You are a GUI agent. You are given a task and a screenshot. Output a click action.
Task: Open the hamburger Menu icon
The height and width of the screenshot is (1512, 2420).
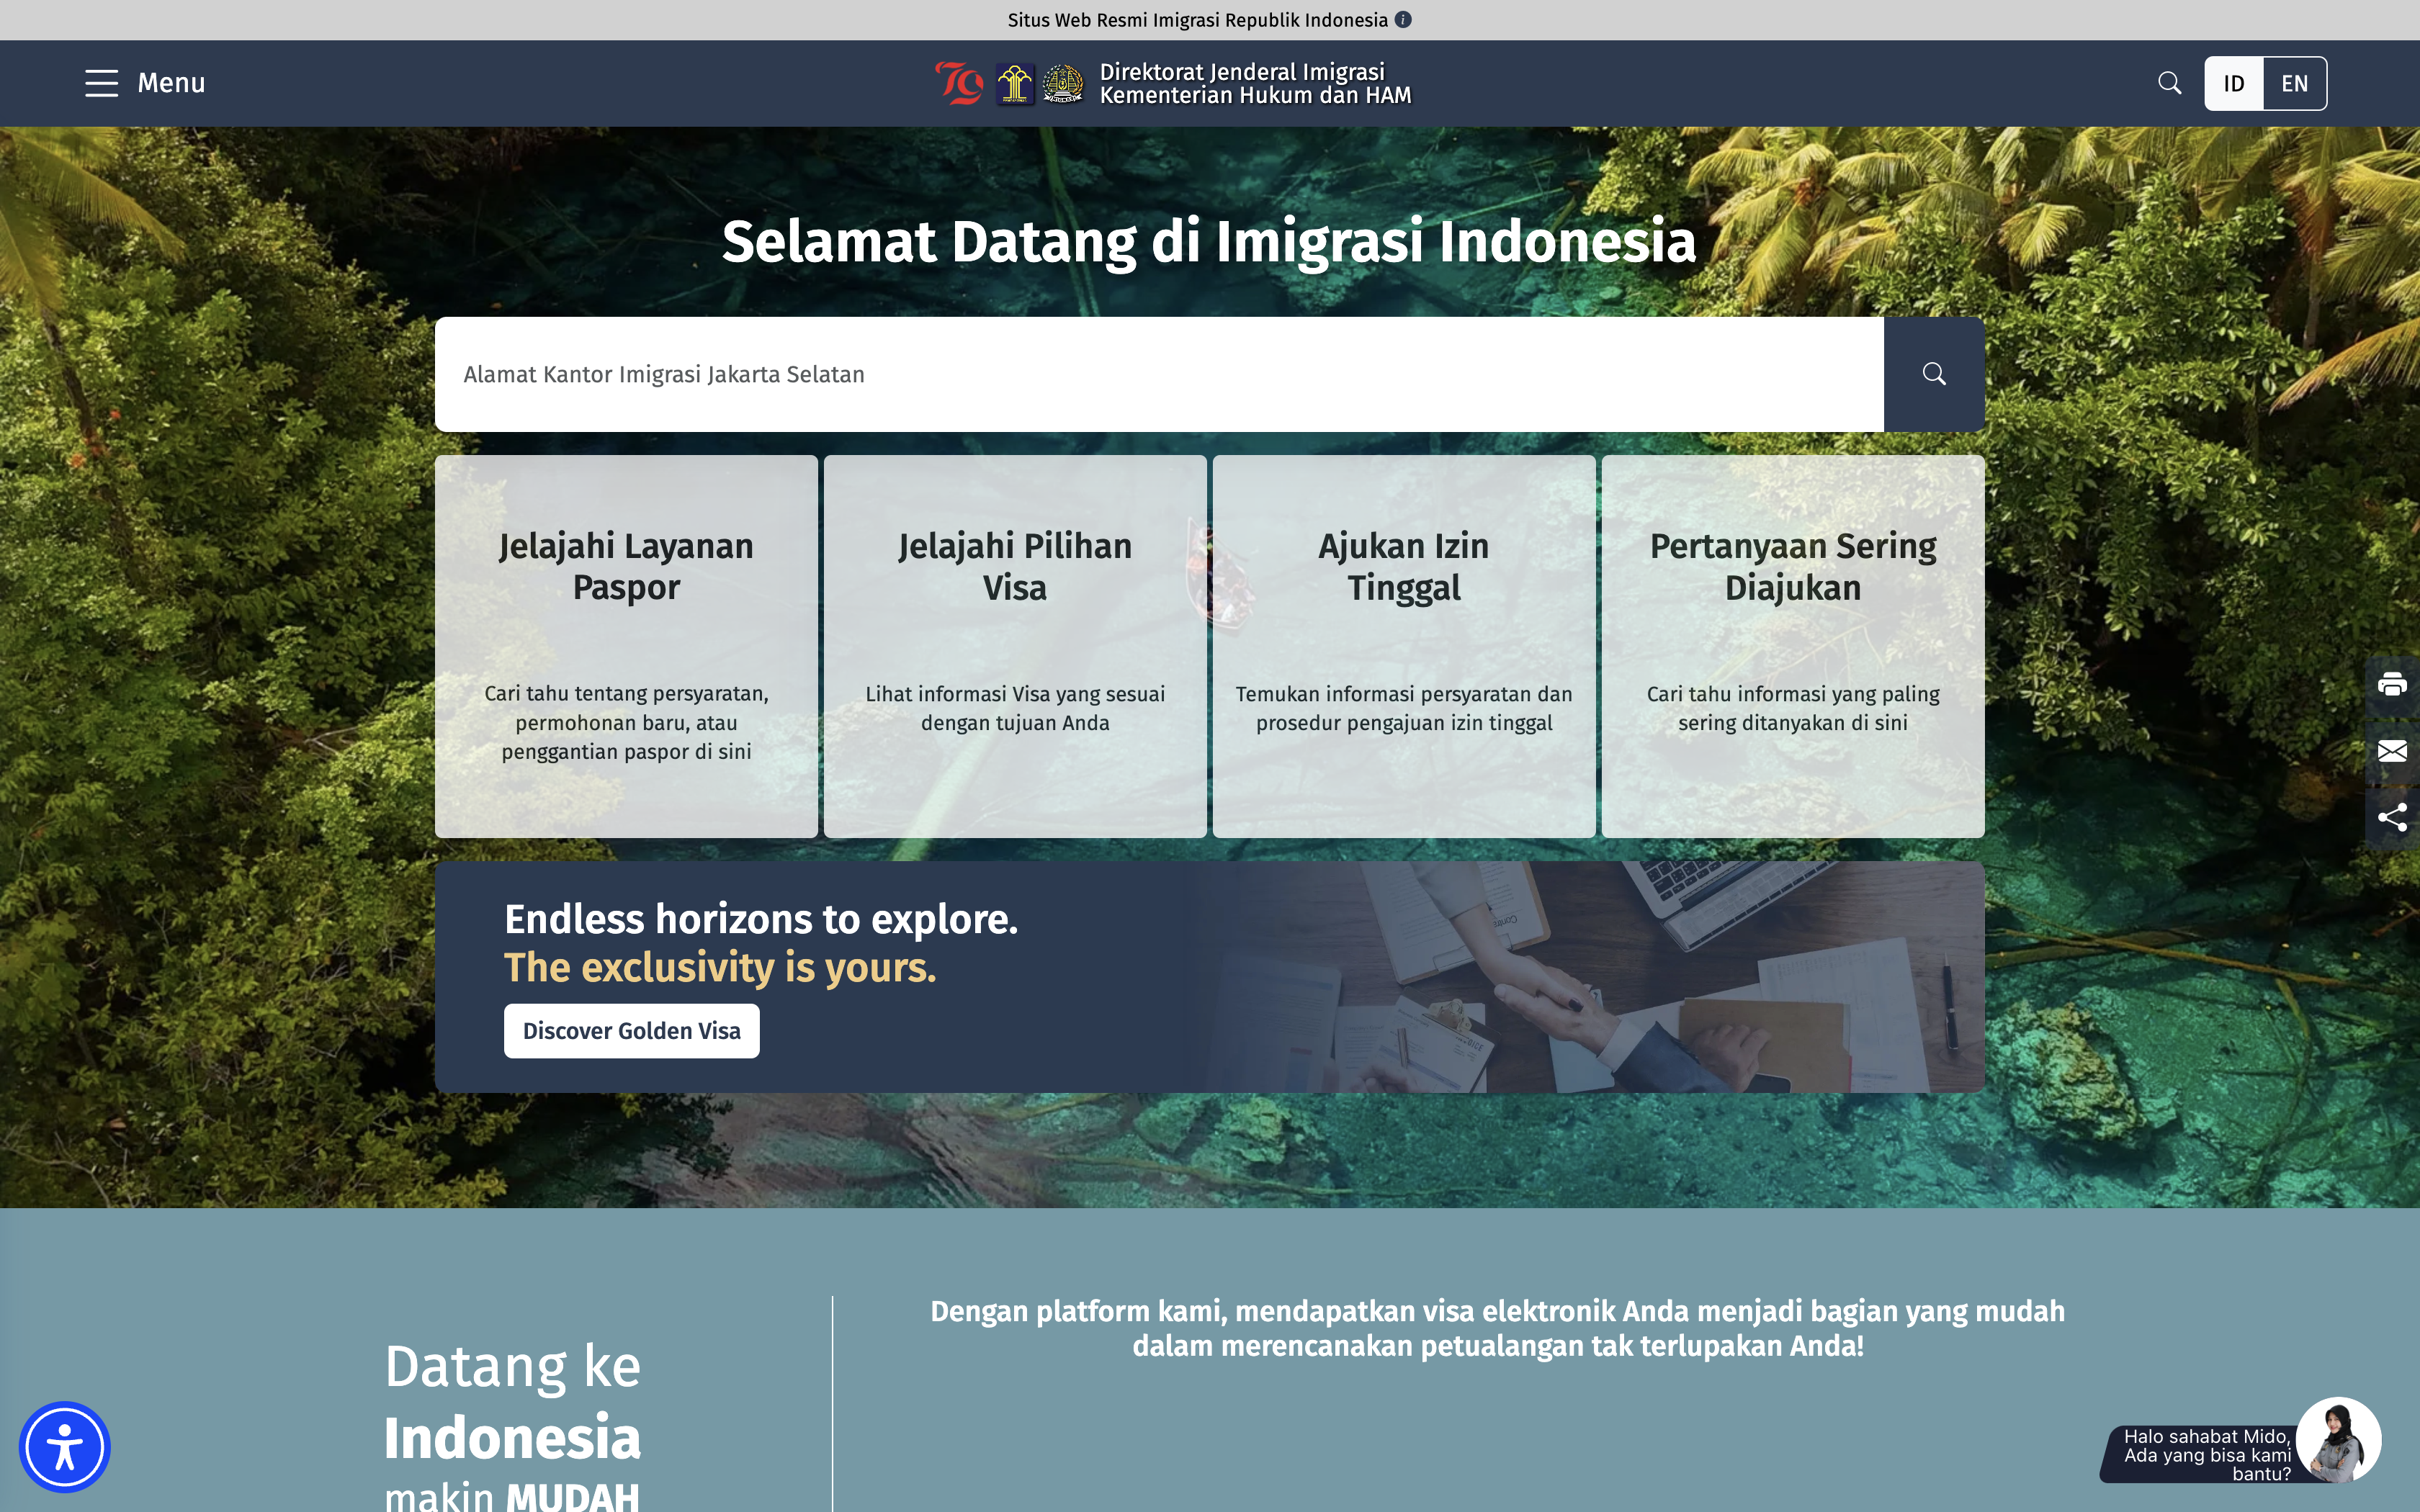[x=101, y=83]
